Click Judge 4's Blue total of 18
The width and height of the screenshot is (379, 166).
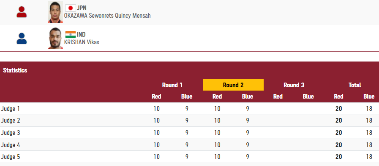click(x=369, y=145)
